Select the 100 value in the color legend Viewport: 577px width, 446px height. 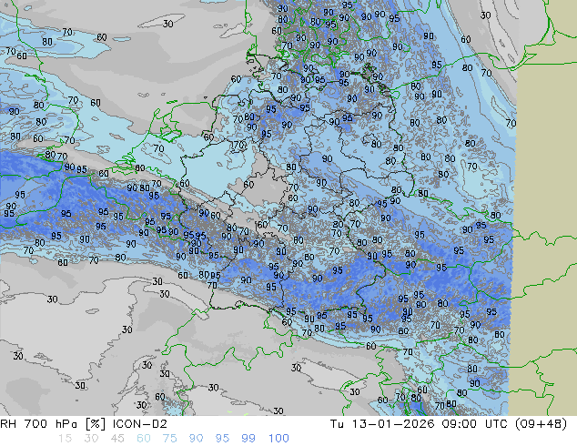click(x=278, y=439)
